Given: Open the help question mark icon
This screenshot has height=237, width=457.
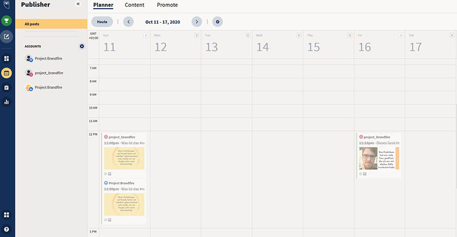Looking at the screenshot, I should pyautogui.click(x=7, y=229).
